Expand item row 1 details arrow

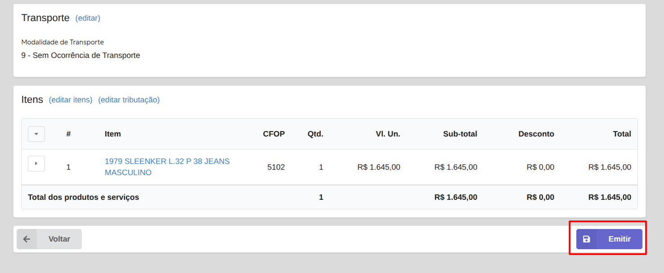[36, 164]
